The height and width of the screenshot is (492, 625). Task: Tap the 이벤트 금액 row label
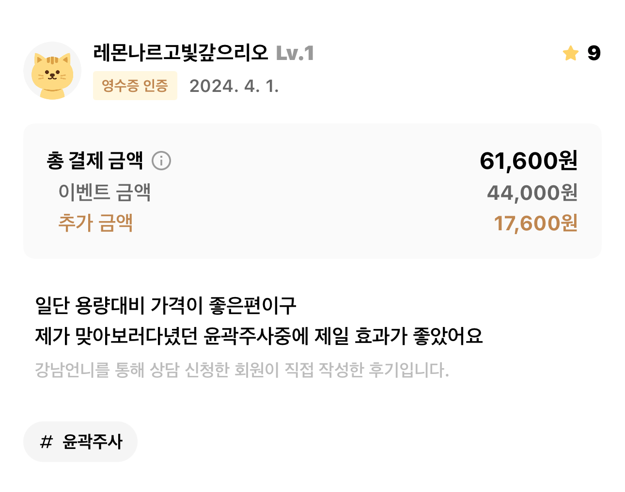(105, 192)
